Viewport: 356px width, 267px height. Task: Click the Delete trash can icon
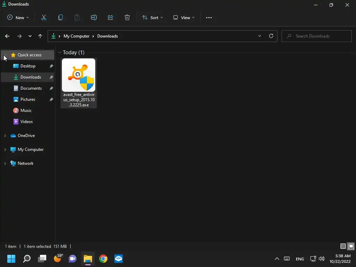[127, 17]
